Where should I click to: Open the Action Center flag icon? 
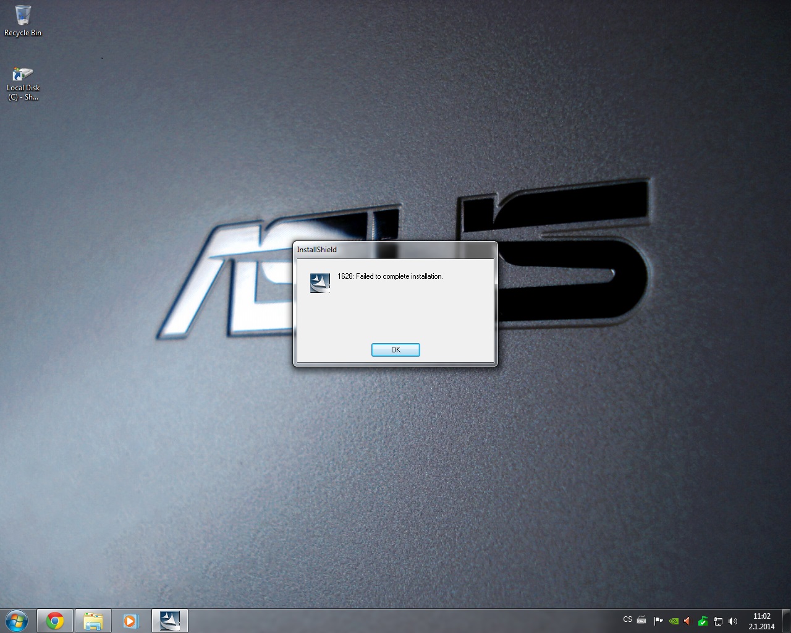pos(659,621)
